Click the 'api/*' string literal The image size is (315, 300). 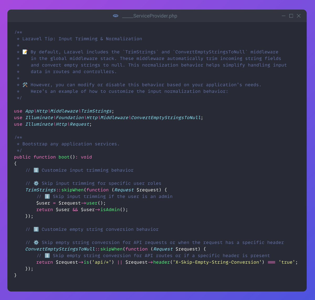102,262
